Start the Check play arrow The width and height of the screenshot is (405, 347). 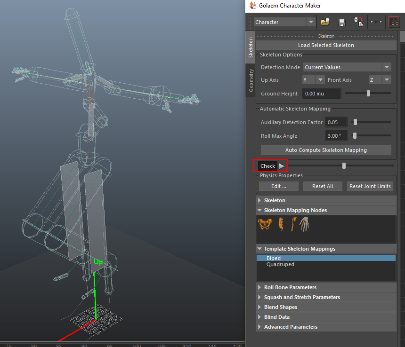click(x=282, y=166)
